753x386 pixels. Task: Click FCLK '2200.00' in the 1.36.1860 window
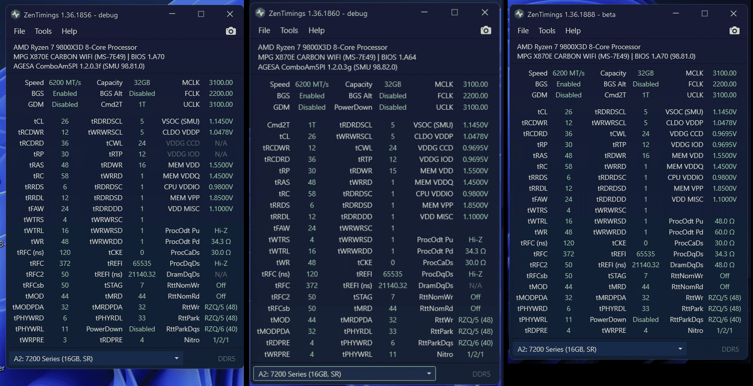click(x=475, y=95)
